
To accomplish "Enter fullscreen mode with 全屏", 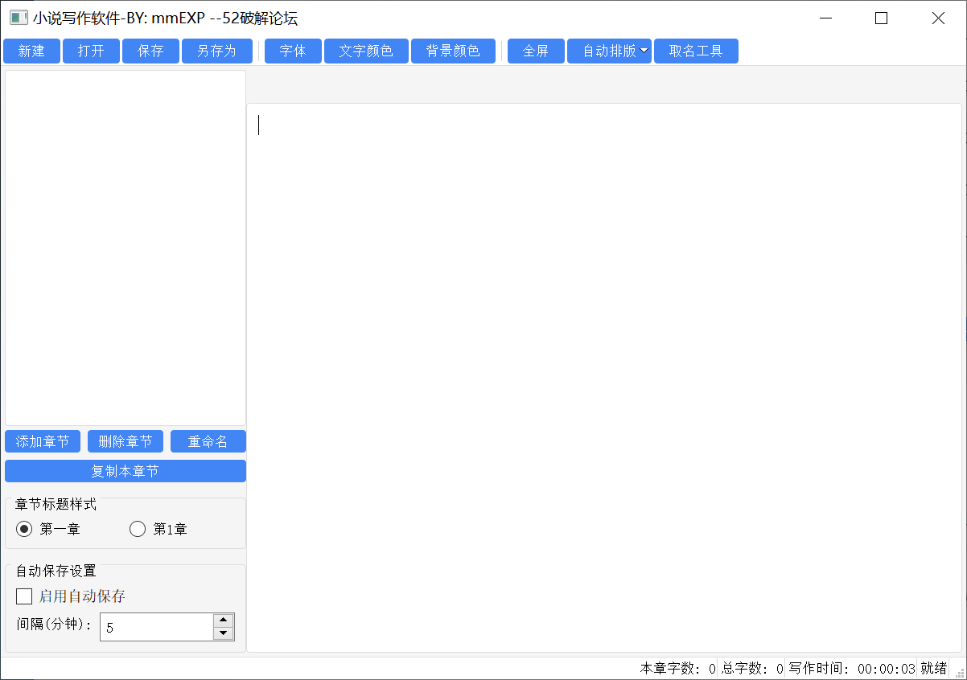I will [x=536, y=51].
